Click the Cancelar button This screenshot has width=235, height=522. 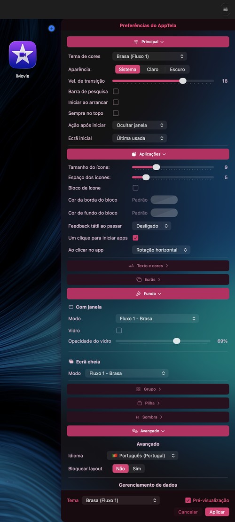click(x=188, y=512)
